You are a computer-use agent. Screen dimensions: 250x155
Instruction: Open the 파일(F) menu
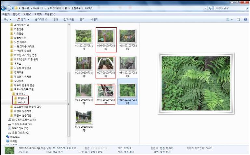click(x=6, y=14)
